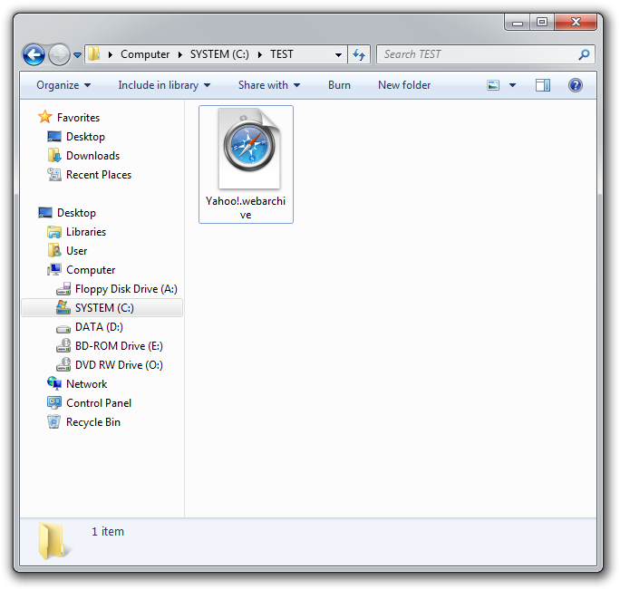Open Control Panel

point(99,403)
